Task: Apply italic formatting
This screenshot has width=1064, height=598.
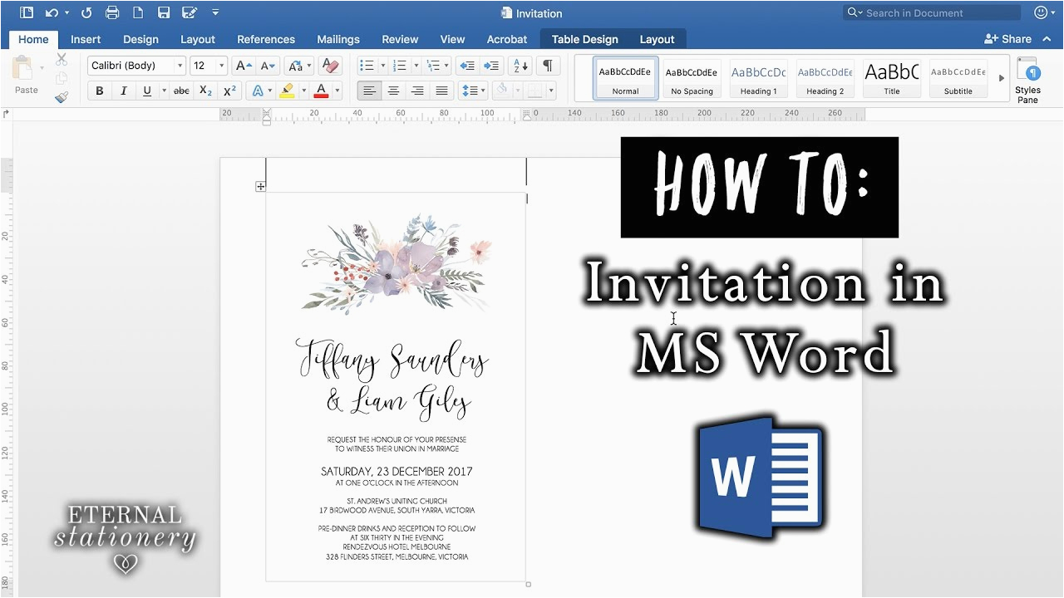Action: pos(122,91)
